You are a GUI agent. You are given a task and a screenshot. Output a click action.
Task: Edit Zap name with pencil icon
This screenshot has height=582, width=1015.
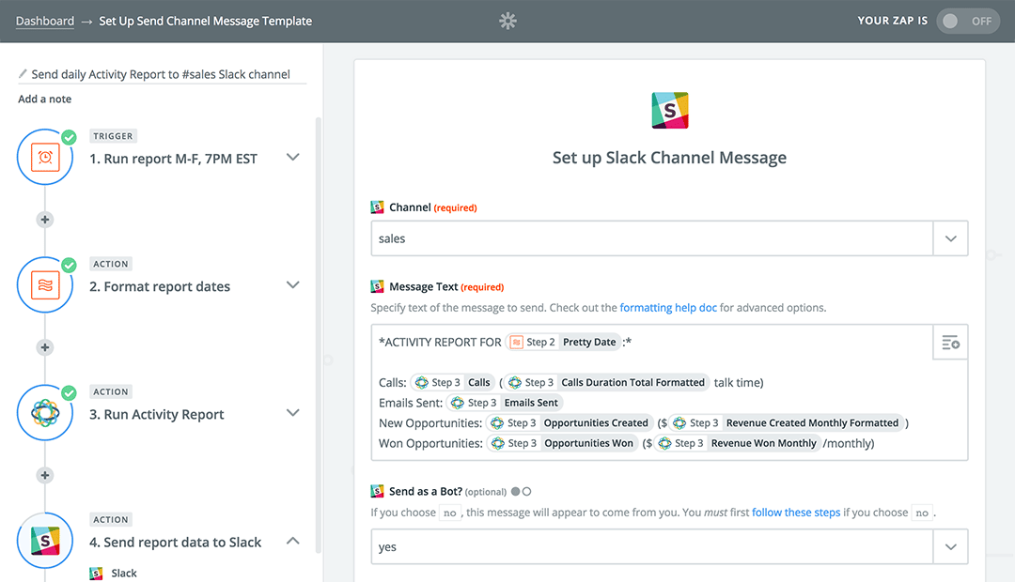(x=23, y=74)
